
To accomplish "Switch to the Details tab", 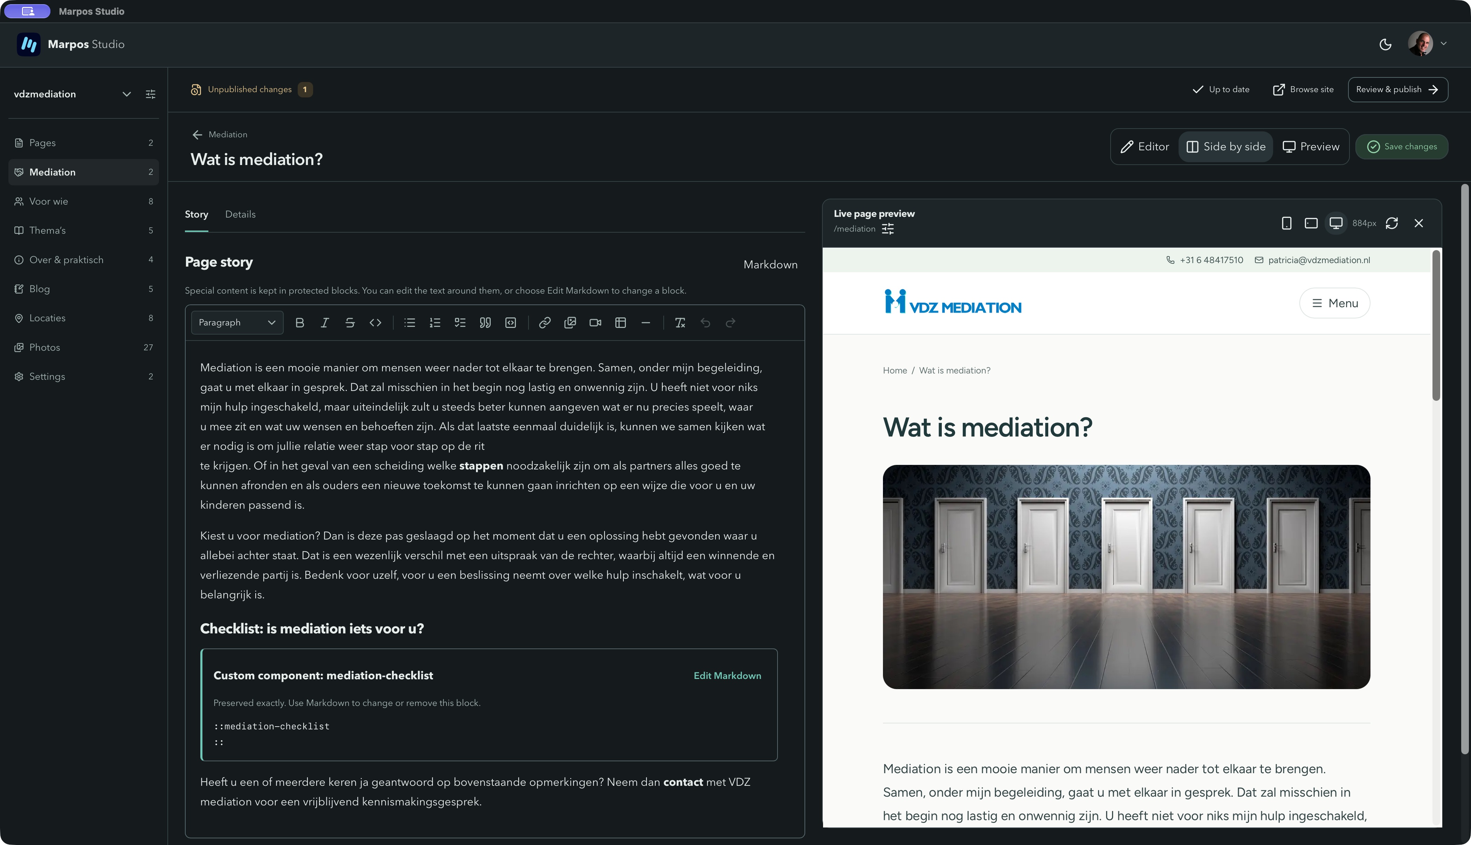I will click(240, 215).
